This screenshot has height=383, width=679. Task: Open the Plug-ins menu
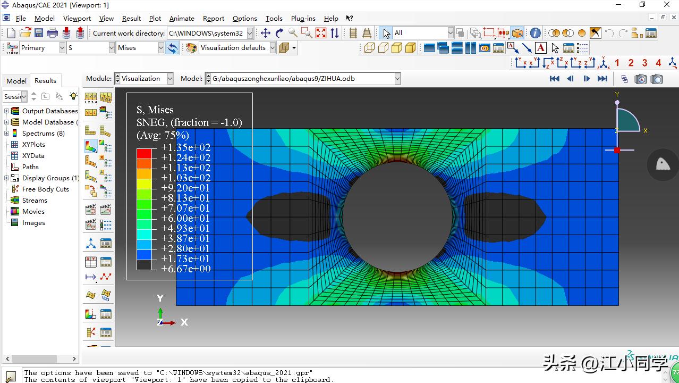[303, 18]
